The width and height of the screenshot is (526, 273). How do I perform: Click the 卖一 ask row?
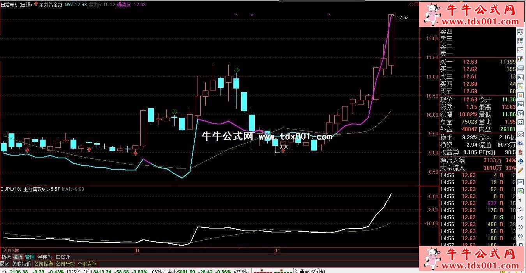coord(478,54)
